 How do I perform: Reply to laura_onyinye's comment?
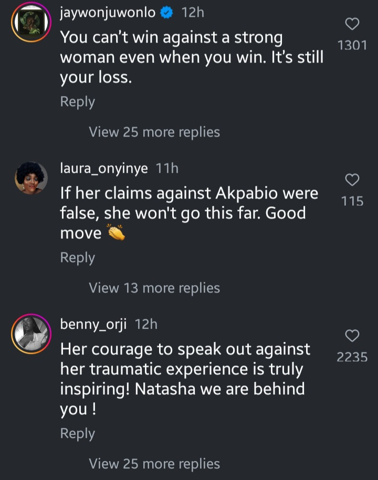[77, 257]
